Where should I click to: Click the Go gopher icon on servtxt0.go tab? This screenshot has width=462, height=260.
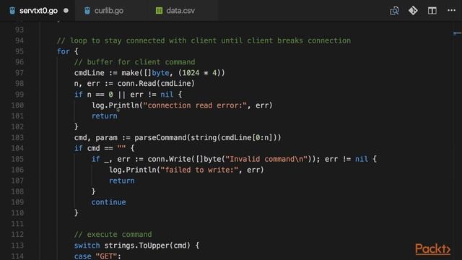point(12,11)
